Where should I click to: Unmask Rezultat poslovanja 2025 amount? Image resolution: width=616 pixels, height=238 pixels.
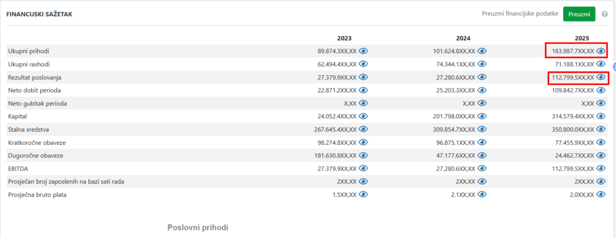click(x=601, y=77)
